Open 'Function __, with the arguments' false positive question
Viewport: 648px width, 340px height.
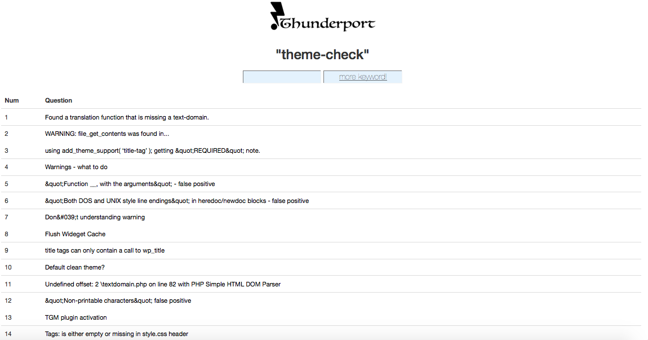130,184
